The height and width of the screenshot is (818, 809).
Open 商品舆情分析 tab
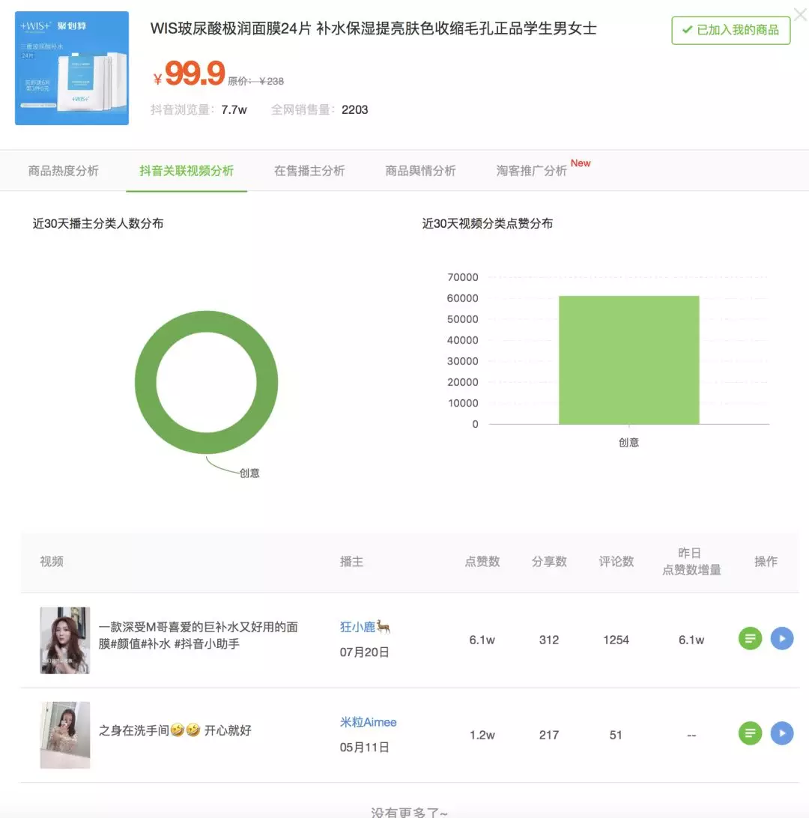(420, 171)
